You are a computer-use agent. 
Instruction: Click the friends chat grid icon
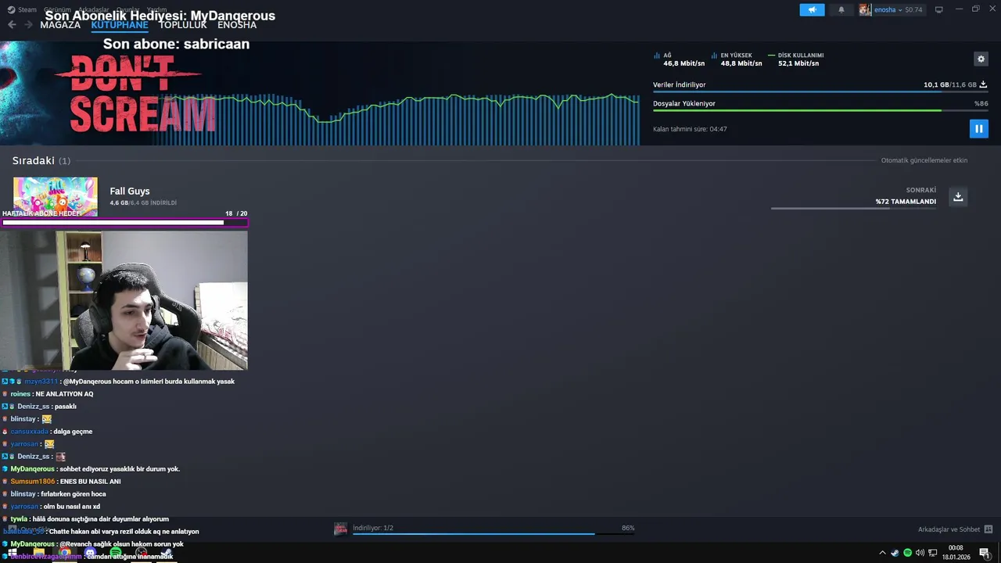coord(988,529)
